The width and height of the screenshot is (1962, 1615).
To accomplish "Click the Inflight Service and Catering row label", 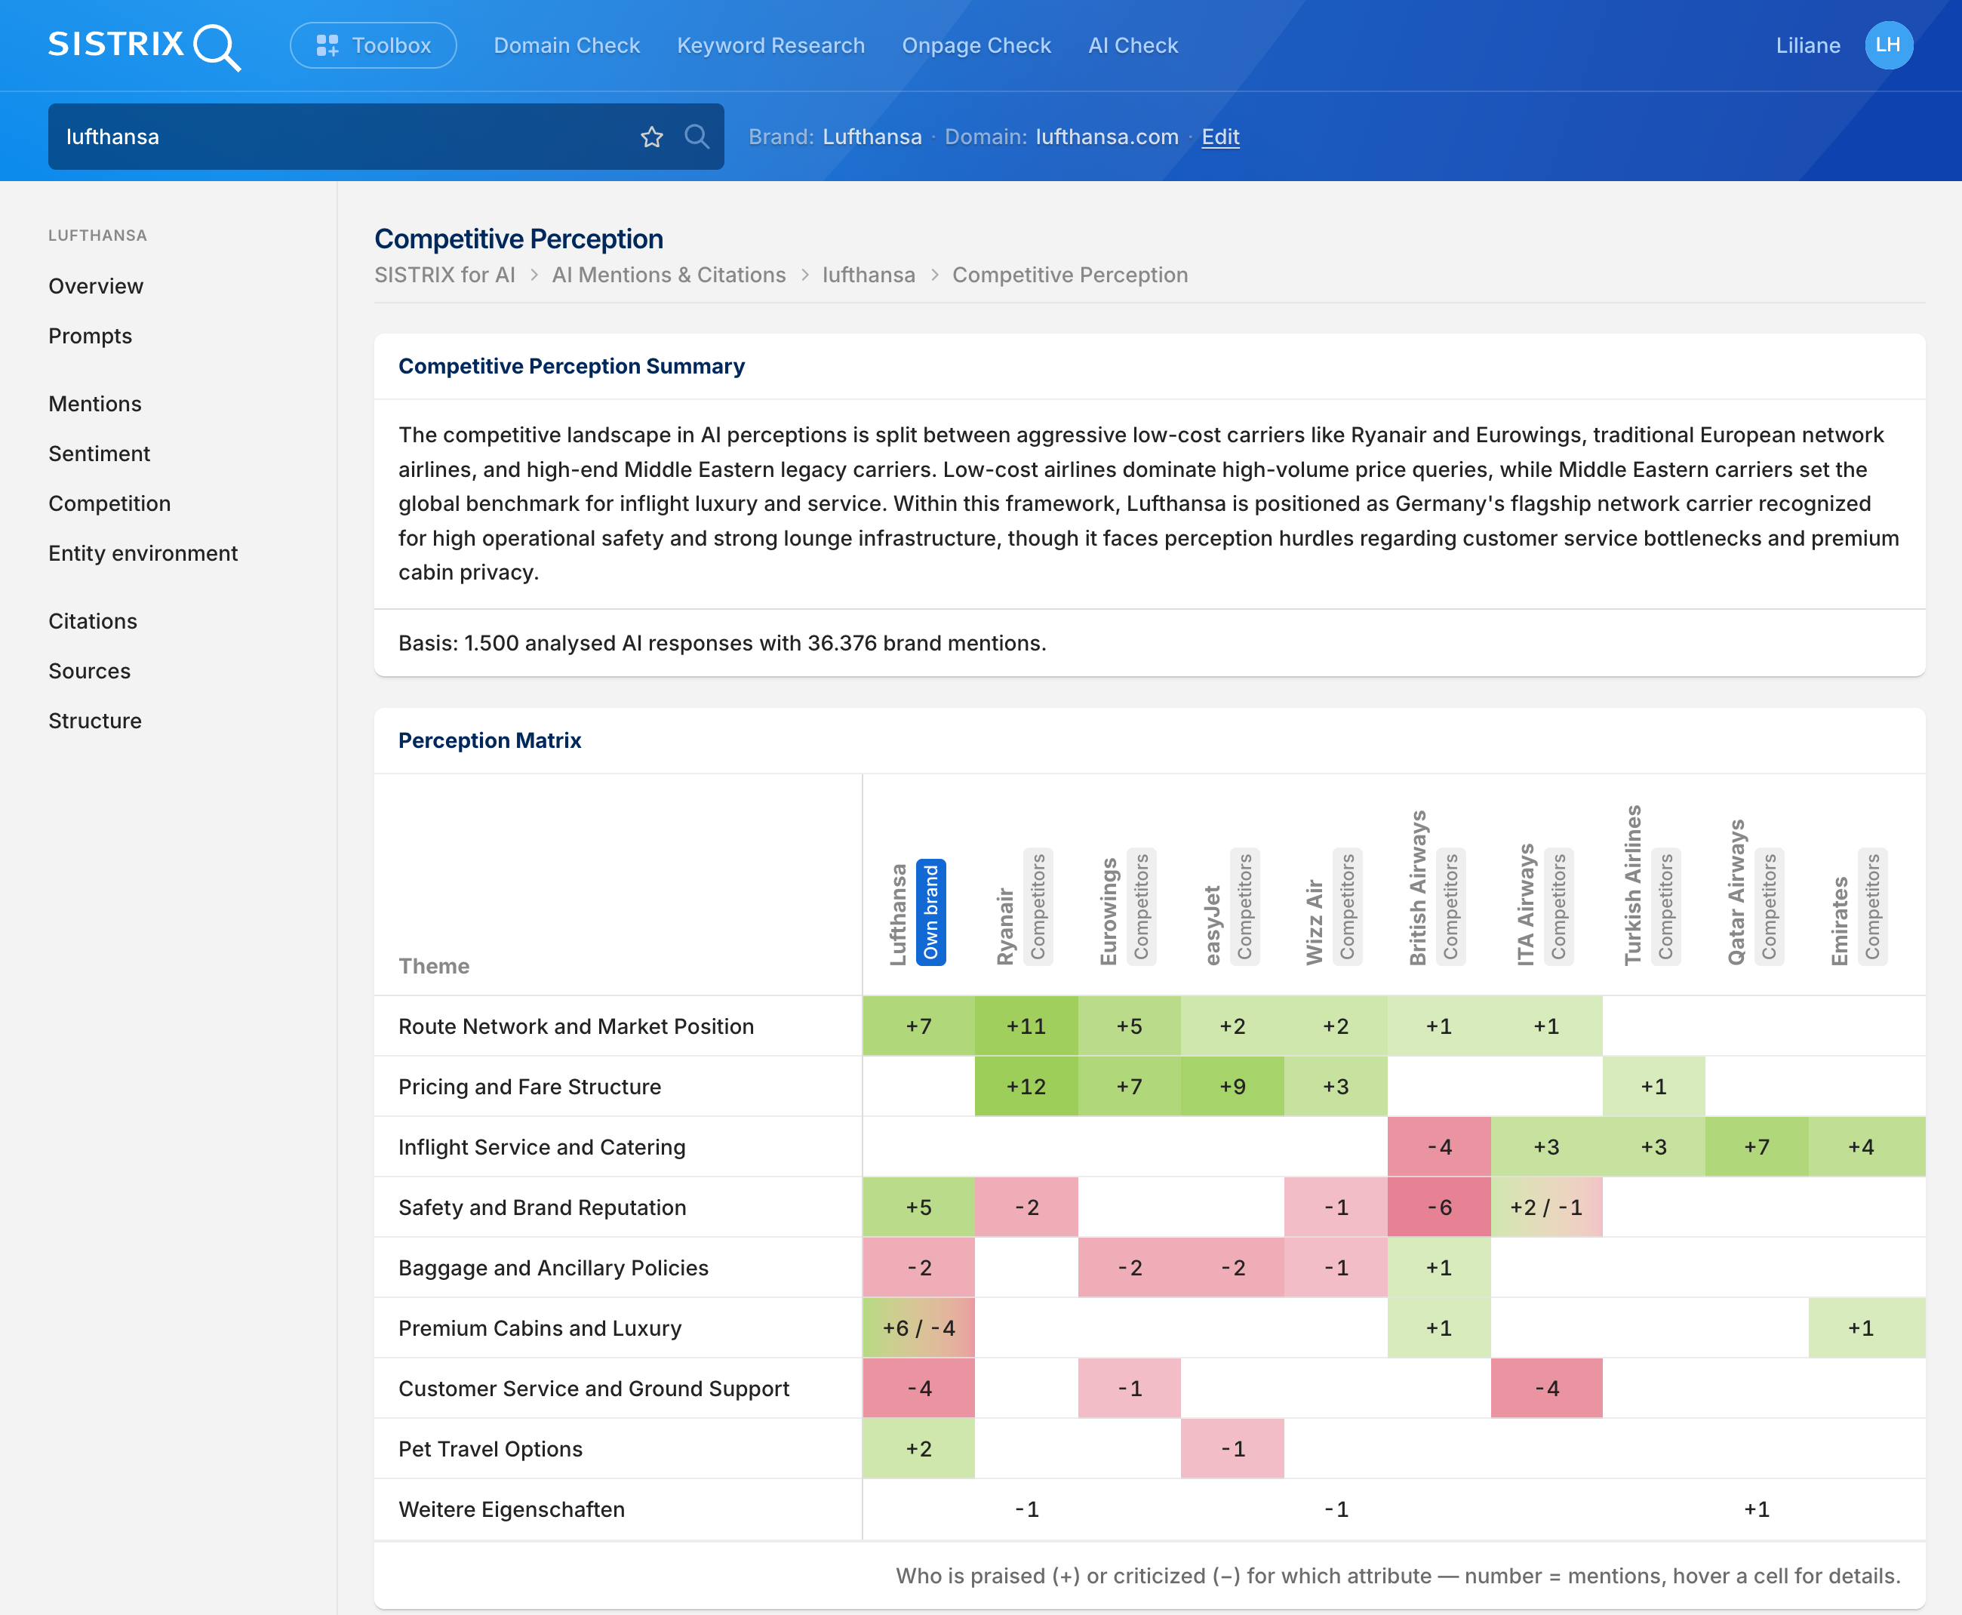I will tap(541, 1147).
